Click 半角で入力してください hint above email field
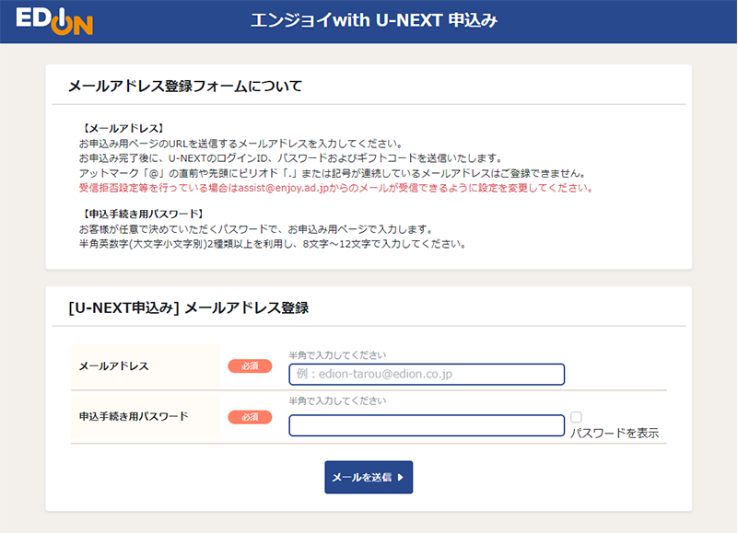The width and height of the screenshot is (738, 533). pos(337,355)
